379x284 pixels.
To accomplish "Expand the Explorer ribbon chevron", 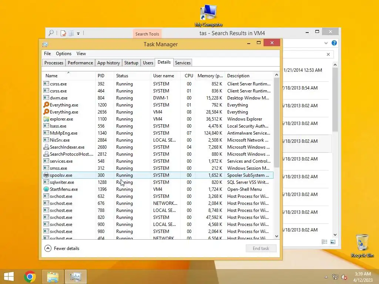I will pyautogui.click(x=326, y=43).
